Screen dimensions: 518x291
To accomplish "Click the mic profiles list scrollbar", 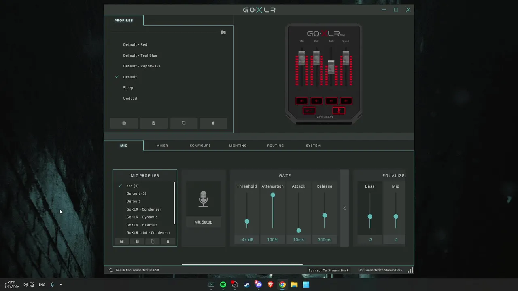I will click(174, 203).
